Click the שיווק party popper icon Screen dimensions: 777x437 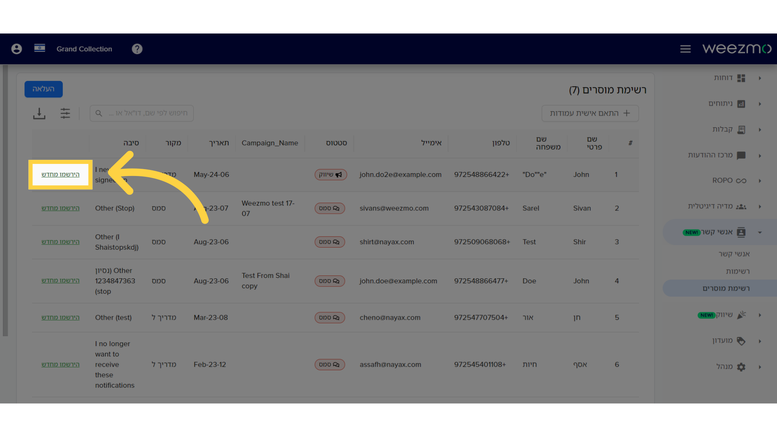[741, 315]
